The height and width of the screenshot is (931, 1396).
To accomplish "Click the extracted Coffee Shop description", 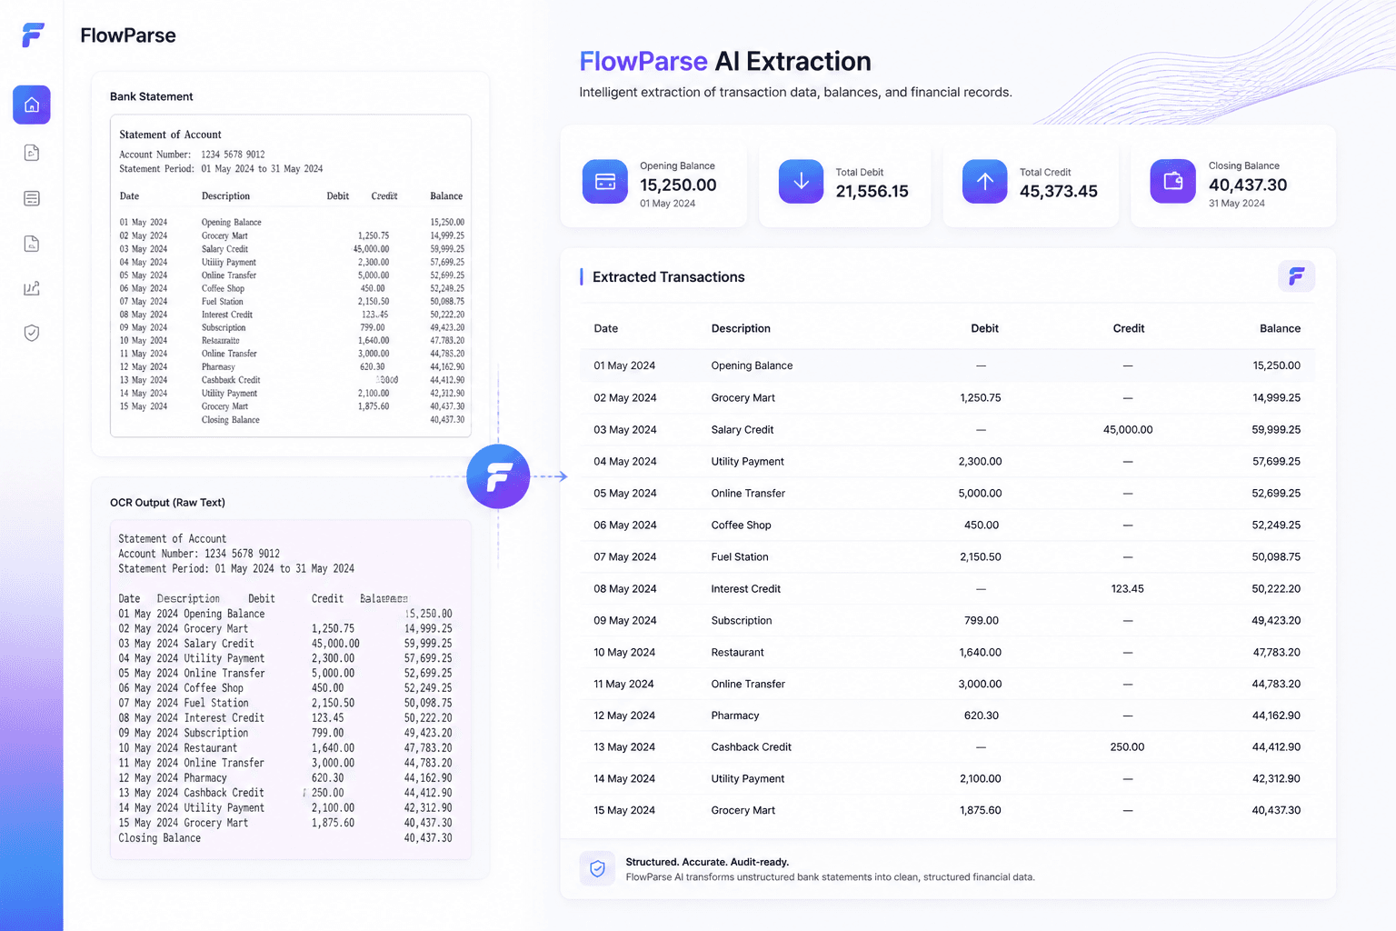I will tap(741, 526).
